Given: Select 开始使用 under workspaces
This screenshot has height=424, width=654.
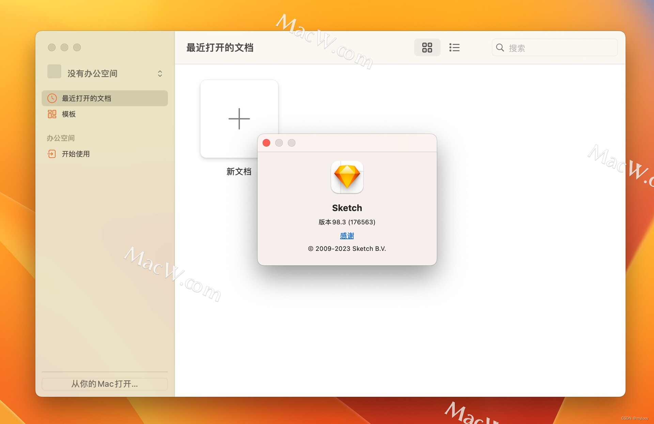Looking at the screenshot, I should click(x=105, y=154).
